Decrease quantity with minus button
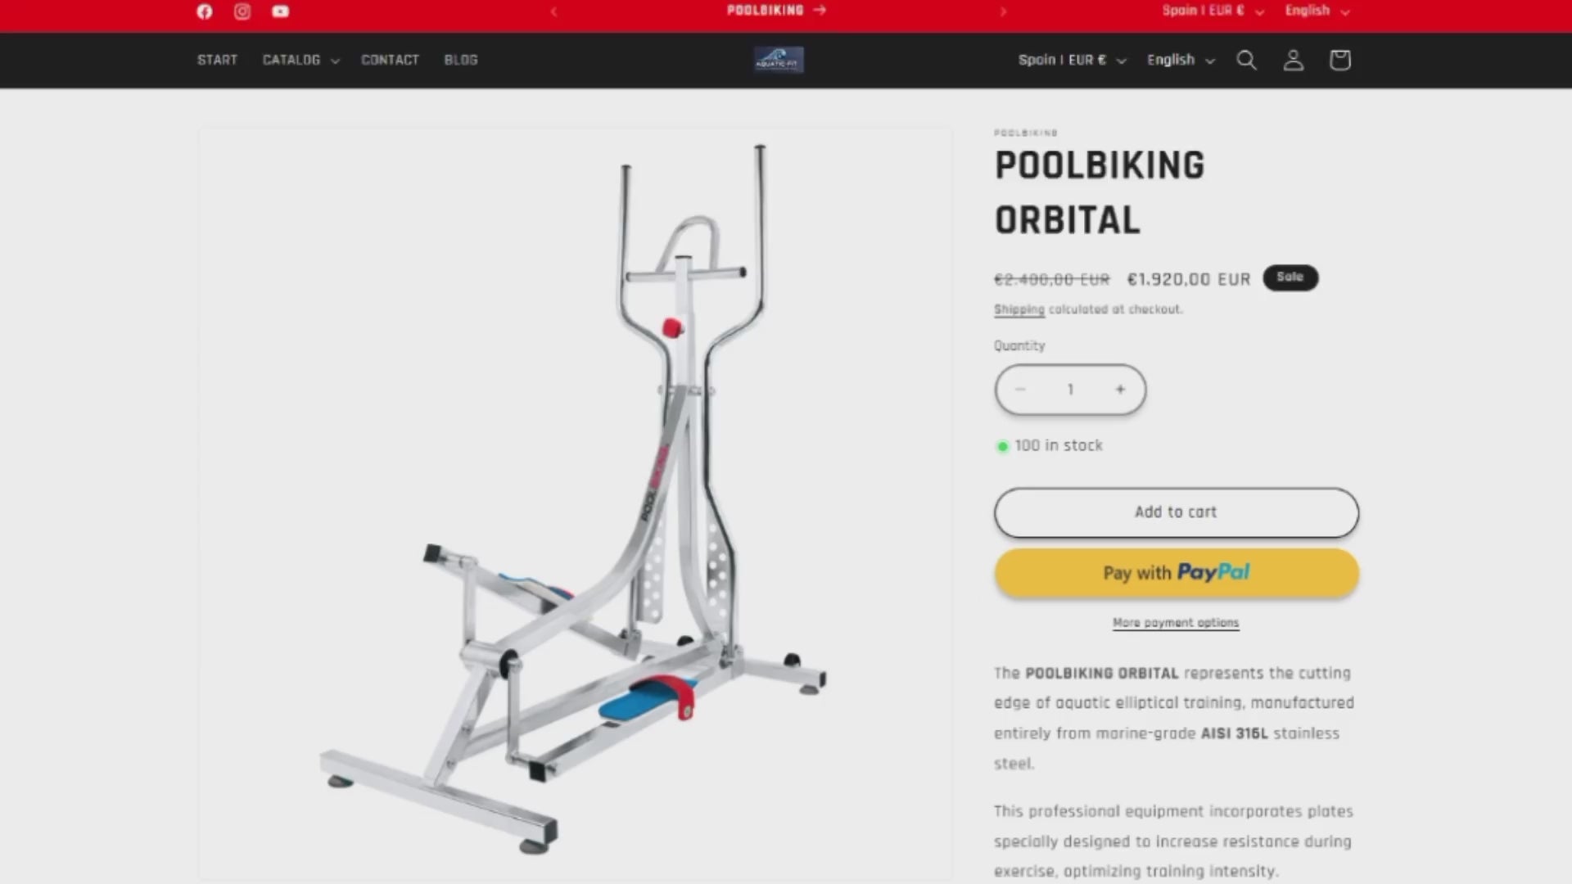1572x884 pixels. (x=1020, y=390)
